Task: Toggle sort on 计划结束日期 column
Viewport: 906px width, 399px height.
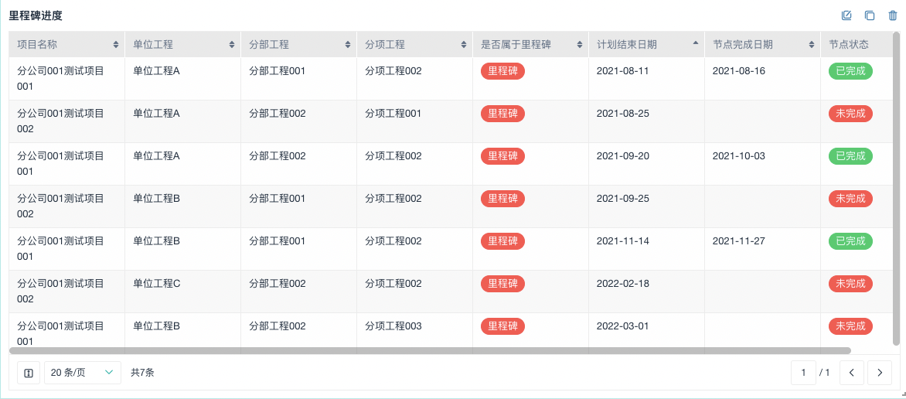Action: coord(696,44)
